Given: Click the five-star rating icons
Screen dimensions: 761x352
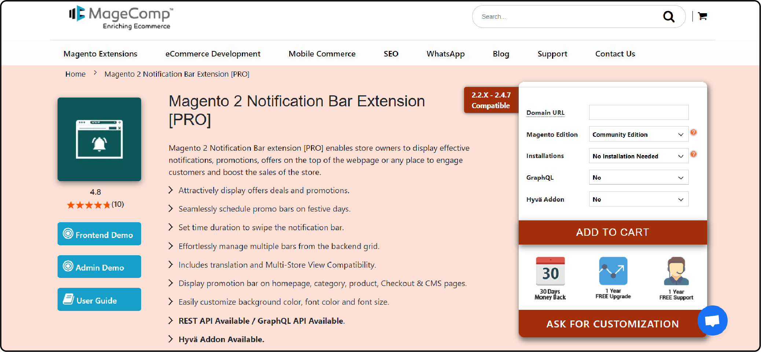Looking at the screenshot, I should (x=88, y=205).
